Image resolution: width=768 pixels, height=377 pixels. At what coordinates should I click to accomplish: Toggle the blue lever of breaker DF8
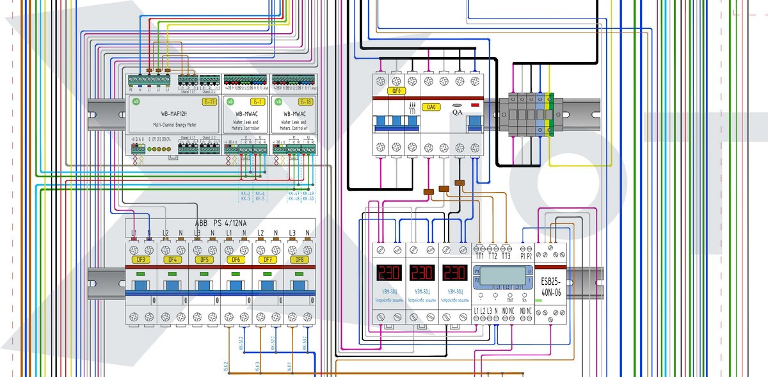[300, 286]
